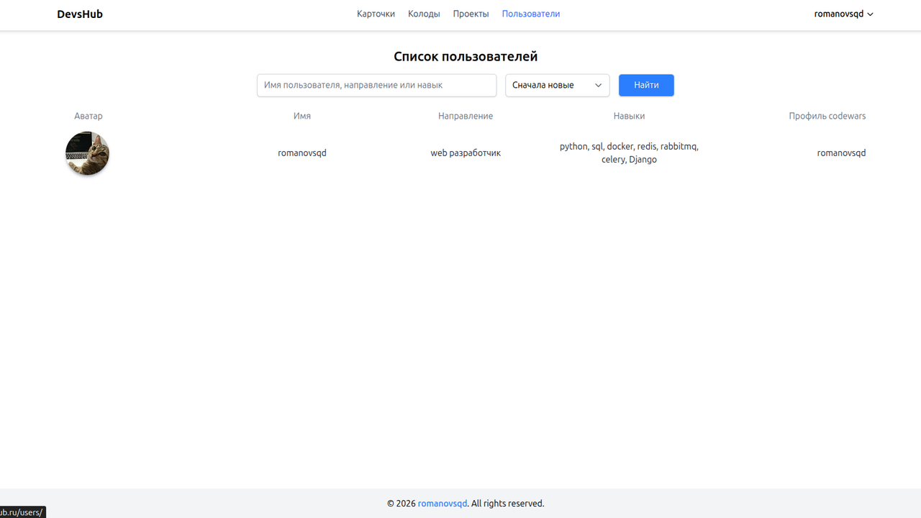Open the 'Сначала новые' sorting dropdown
921x518 pixels.
pyautogui.click(x=557, y=85)
